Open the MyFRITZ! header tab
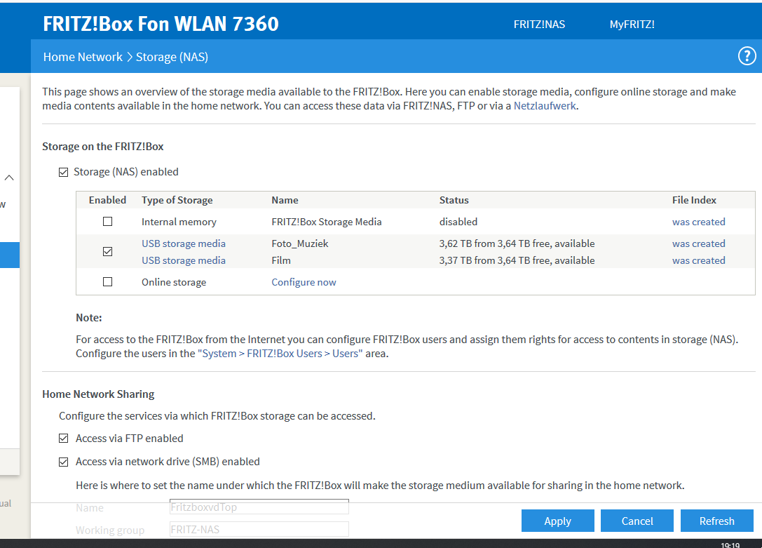The width and height of the screenshot is (762, 548). tap(632, 24)
